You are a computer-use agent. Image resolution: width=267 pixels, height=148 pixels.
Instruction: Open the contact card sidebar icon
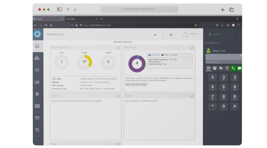coord(37,106)
